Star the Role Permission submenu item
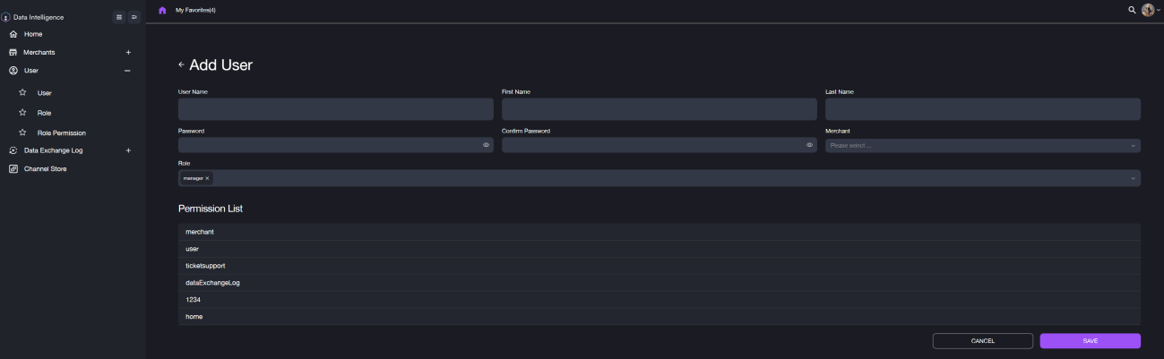The height and width of the screenshot is (359, 1164). 22,132
